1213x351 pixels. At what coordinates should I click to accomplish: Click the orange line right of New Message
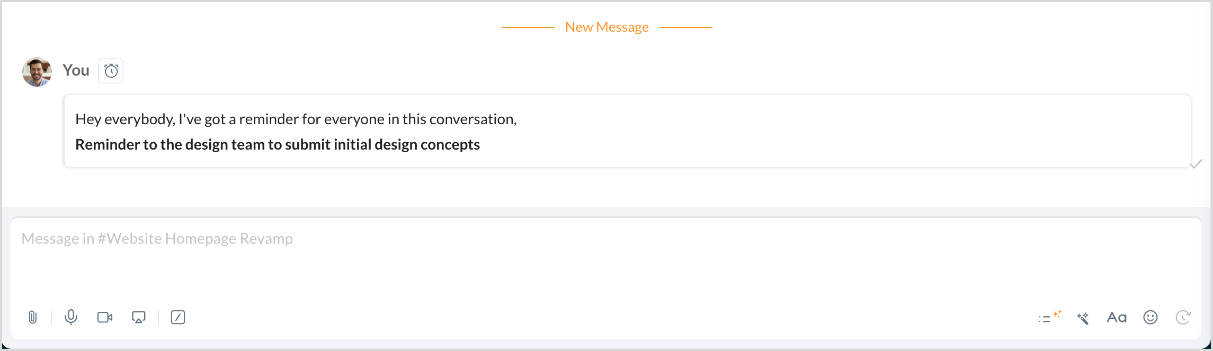(x=685, y=27)
